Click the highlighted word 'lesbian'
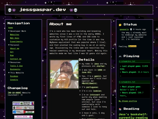Viewport: 158px width, 119px height. pos(97,91)
